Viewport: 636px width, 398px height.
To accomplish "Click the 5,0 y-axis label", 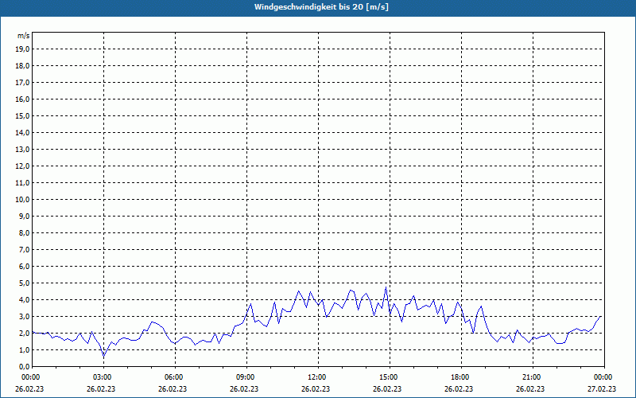I will click(24, 283).
